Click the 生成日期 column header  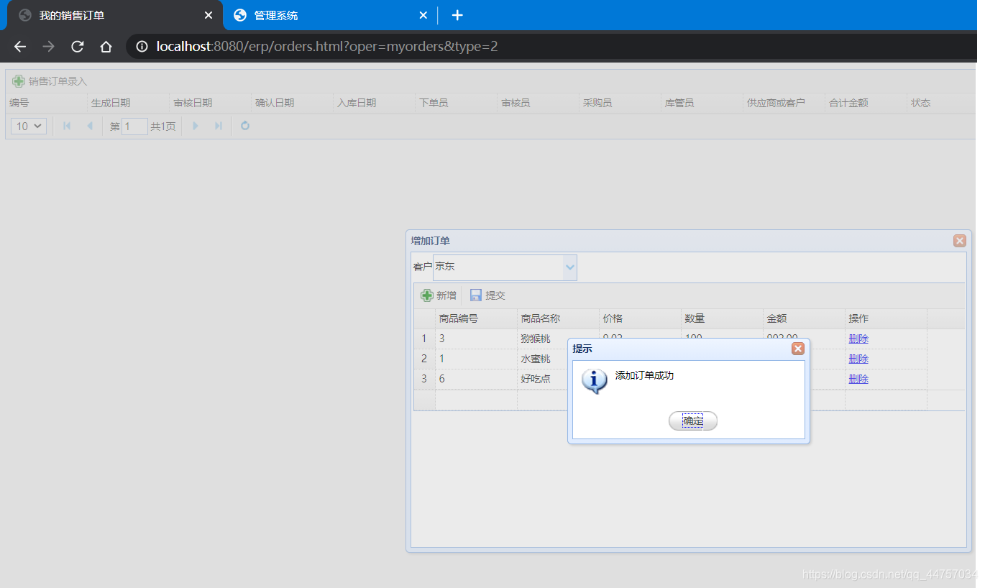128,103
